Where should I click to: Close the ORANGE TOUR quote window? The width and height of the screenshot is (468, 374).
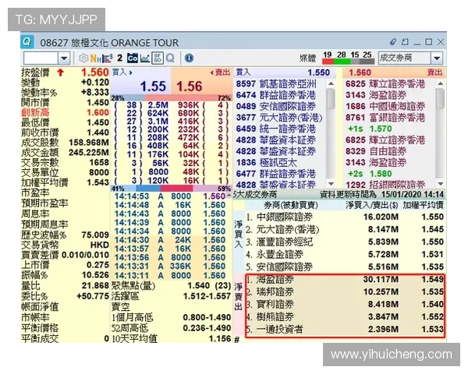click(x=440, y=42)
